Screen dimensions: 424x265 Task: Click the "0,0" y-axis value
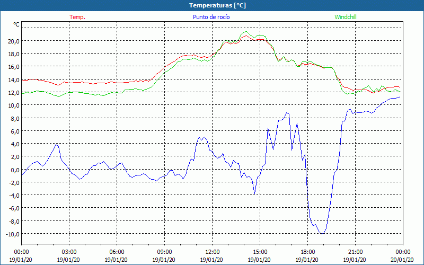(15, 170)
